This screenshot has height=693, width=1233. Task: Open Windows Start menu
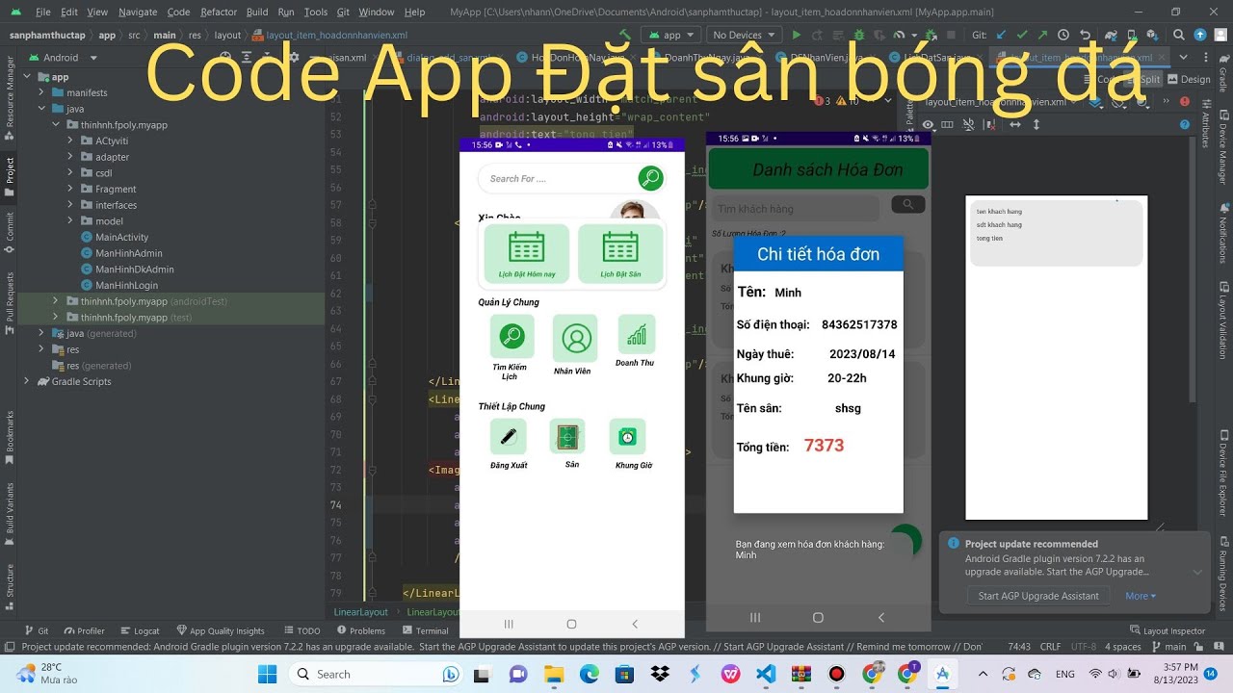[267, 674]
